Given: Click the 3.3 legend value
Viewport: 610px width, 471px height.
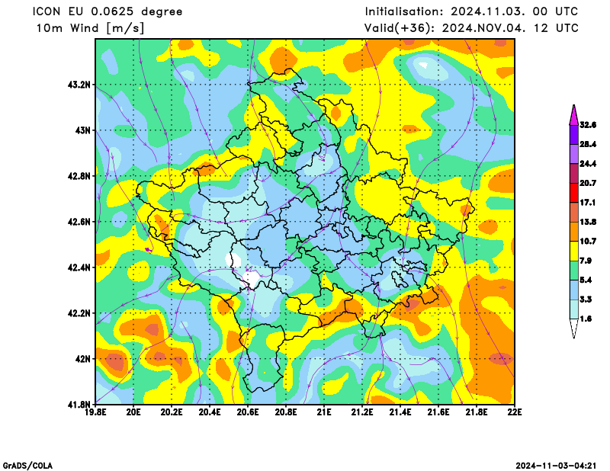Looking at the screenshot, I should (x=586, y=300).
